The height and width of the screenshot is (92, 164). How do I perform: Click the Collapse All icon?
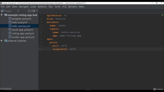(x=31, y=11)
